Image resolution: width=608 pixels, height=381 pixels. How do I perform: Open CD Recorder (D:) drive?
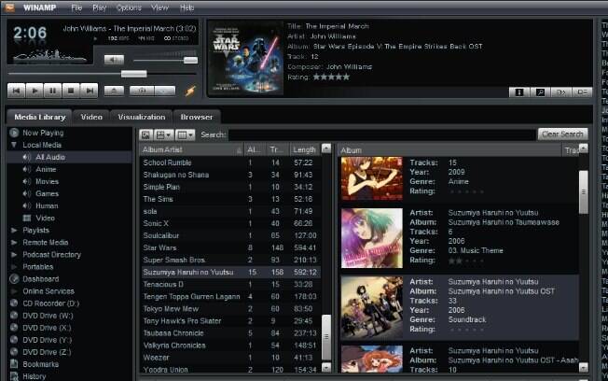coord(50,303)
